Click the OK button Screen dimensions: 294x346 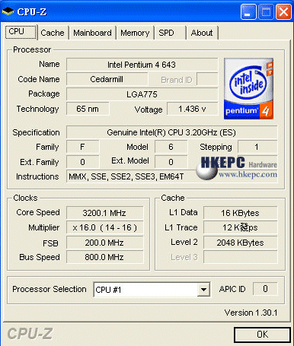click(x=262, y=335)
